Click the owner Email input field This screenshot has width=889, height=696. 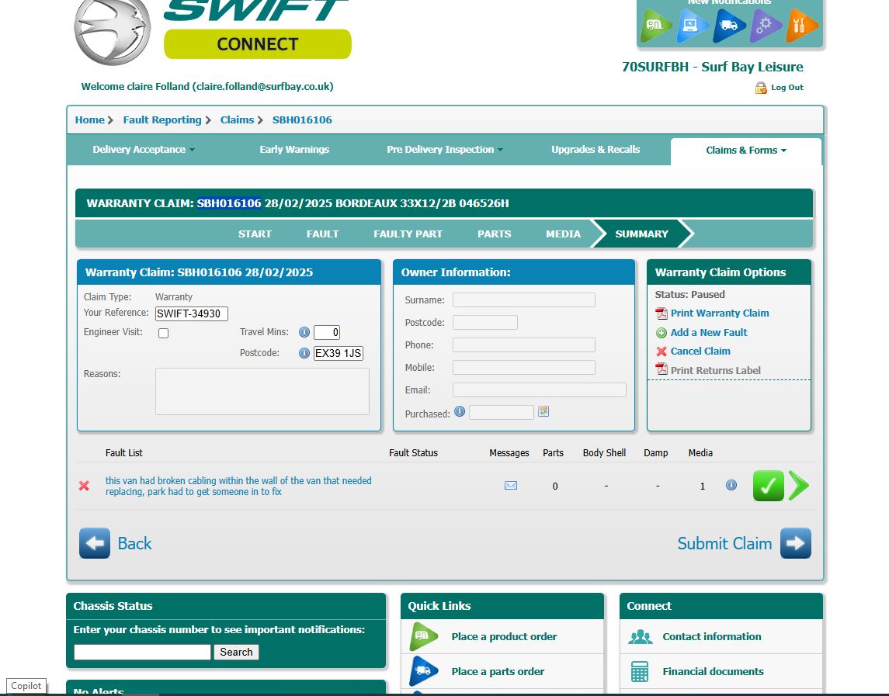(539, 390)
